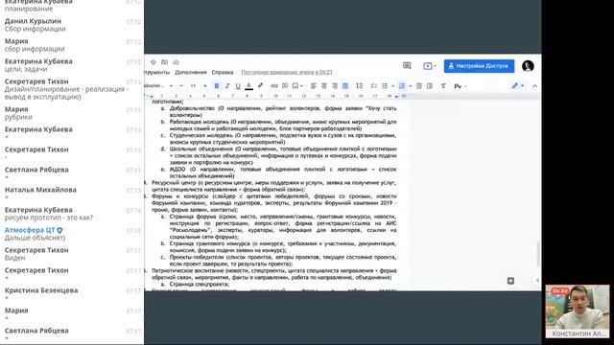Center align the text

point(324,86)
